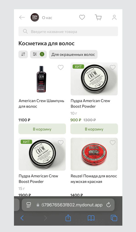Image resolution: width=136 pixels, height=232 pixels.
Task: Favorite the Reuzel pomade heart
Action: 113,143
